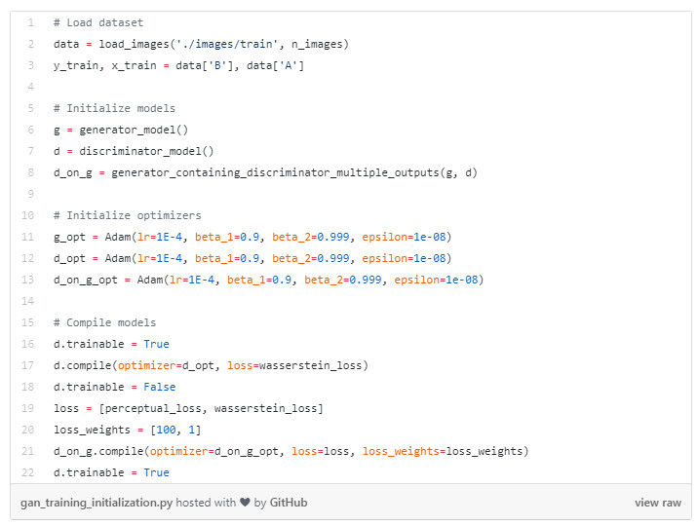Screen dimensions: 698x525
Task: Select line number 11
Action: pyautogui.click(x=29, y=237)
